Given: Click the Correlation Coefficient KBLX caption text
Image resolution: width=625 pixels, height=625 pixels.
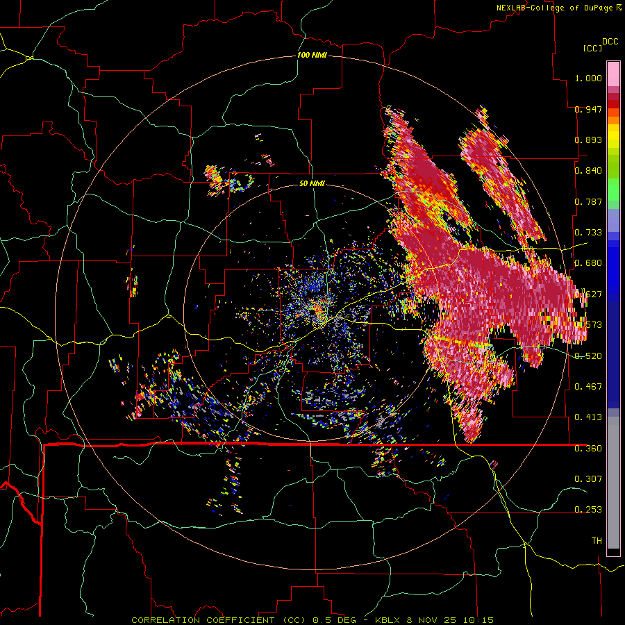Looking at the screenshot, I should point(312,620).
